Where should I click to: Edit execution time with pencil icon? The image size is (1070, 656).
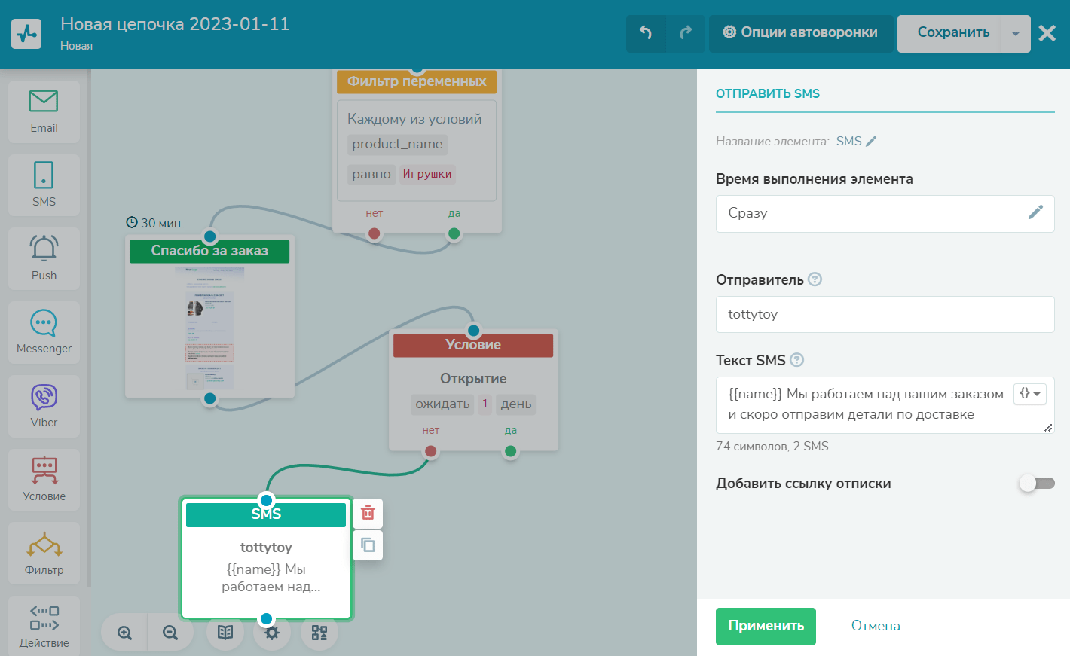1036,212
